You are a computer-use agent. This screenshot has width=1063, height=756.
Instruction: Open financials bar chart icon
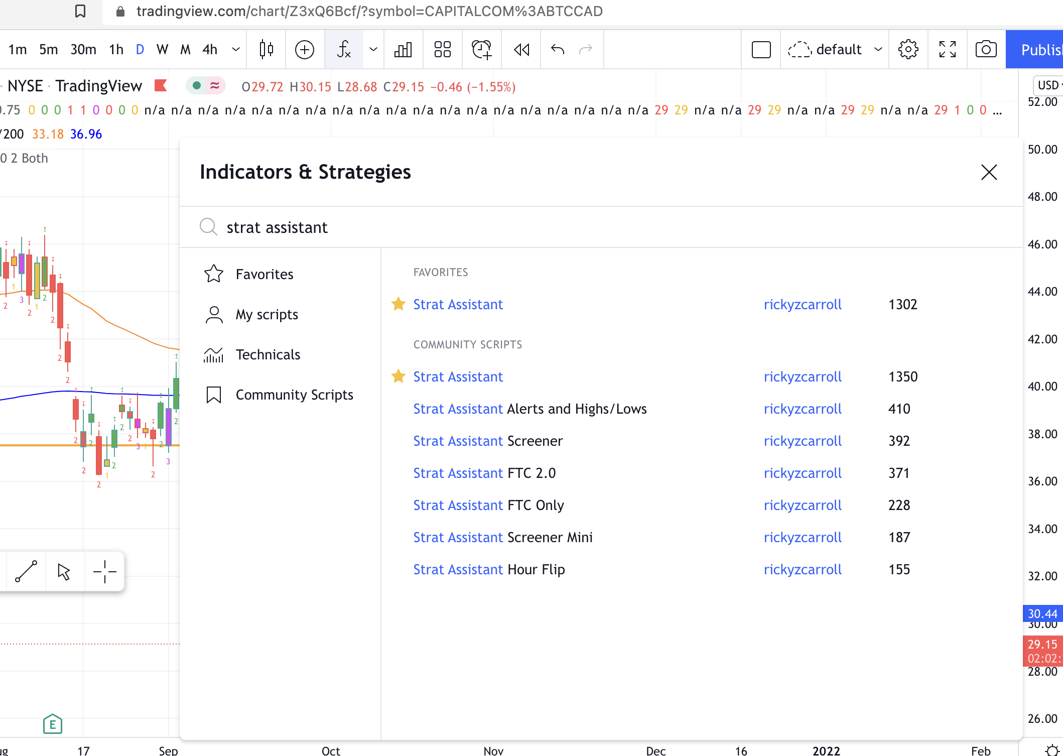403,49
